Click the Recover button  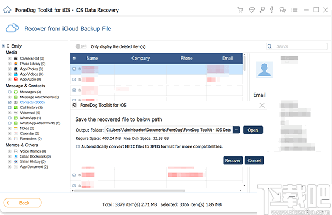pyautogui.click(x=233, y=161)
